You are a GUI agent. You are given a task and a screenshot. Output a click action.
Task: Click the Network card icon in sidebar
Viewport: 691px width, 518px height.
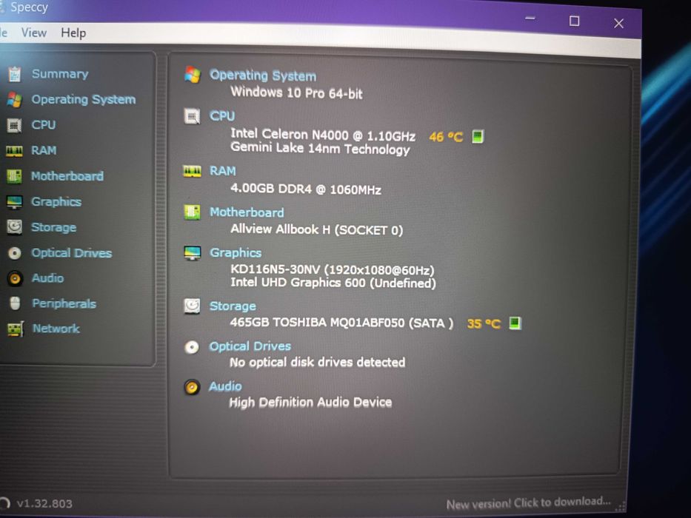coord(16,329)
